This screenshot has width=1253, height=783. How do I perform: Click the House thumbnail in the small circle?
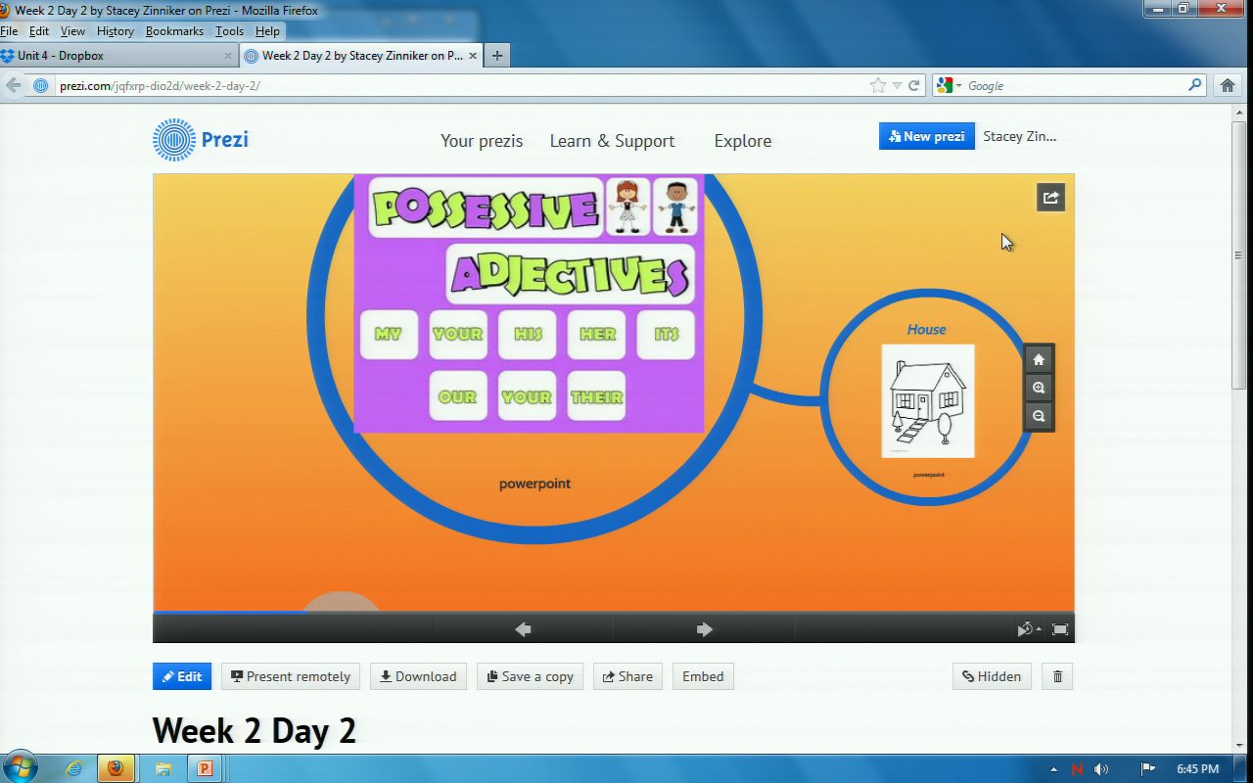tap(927, 400)
